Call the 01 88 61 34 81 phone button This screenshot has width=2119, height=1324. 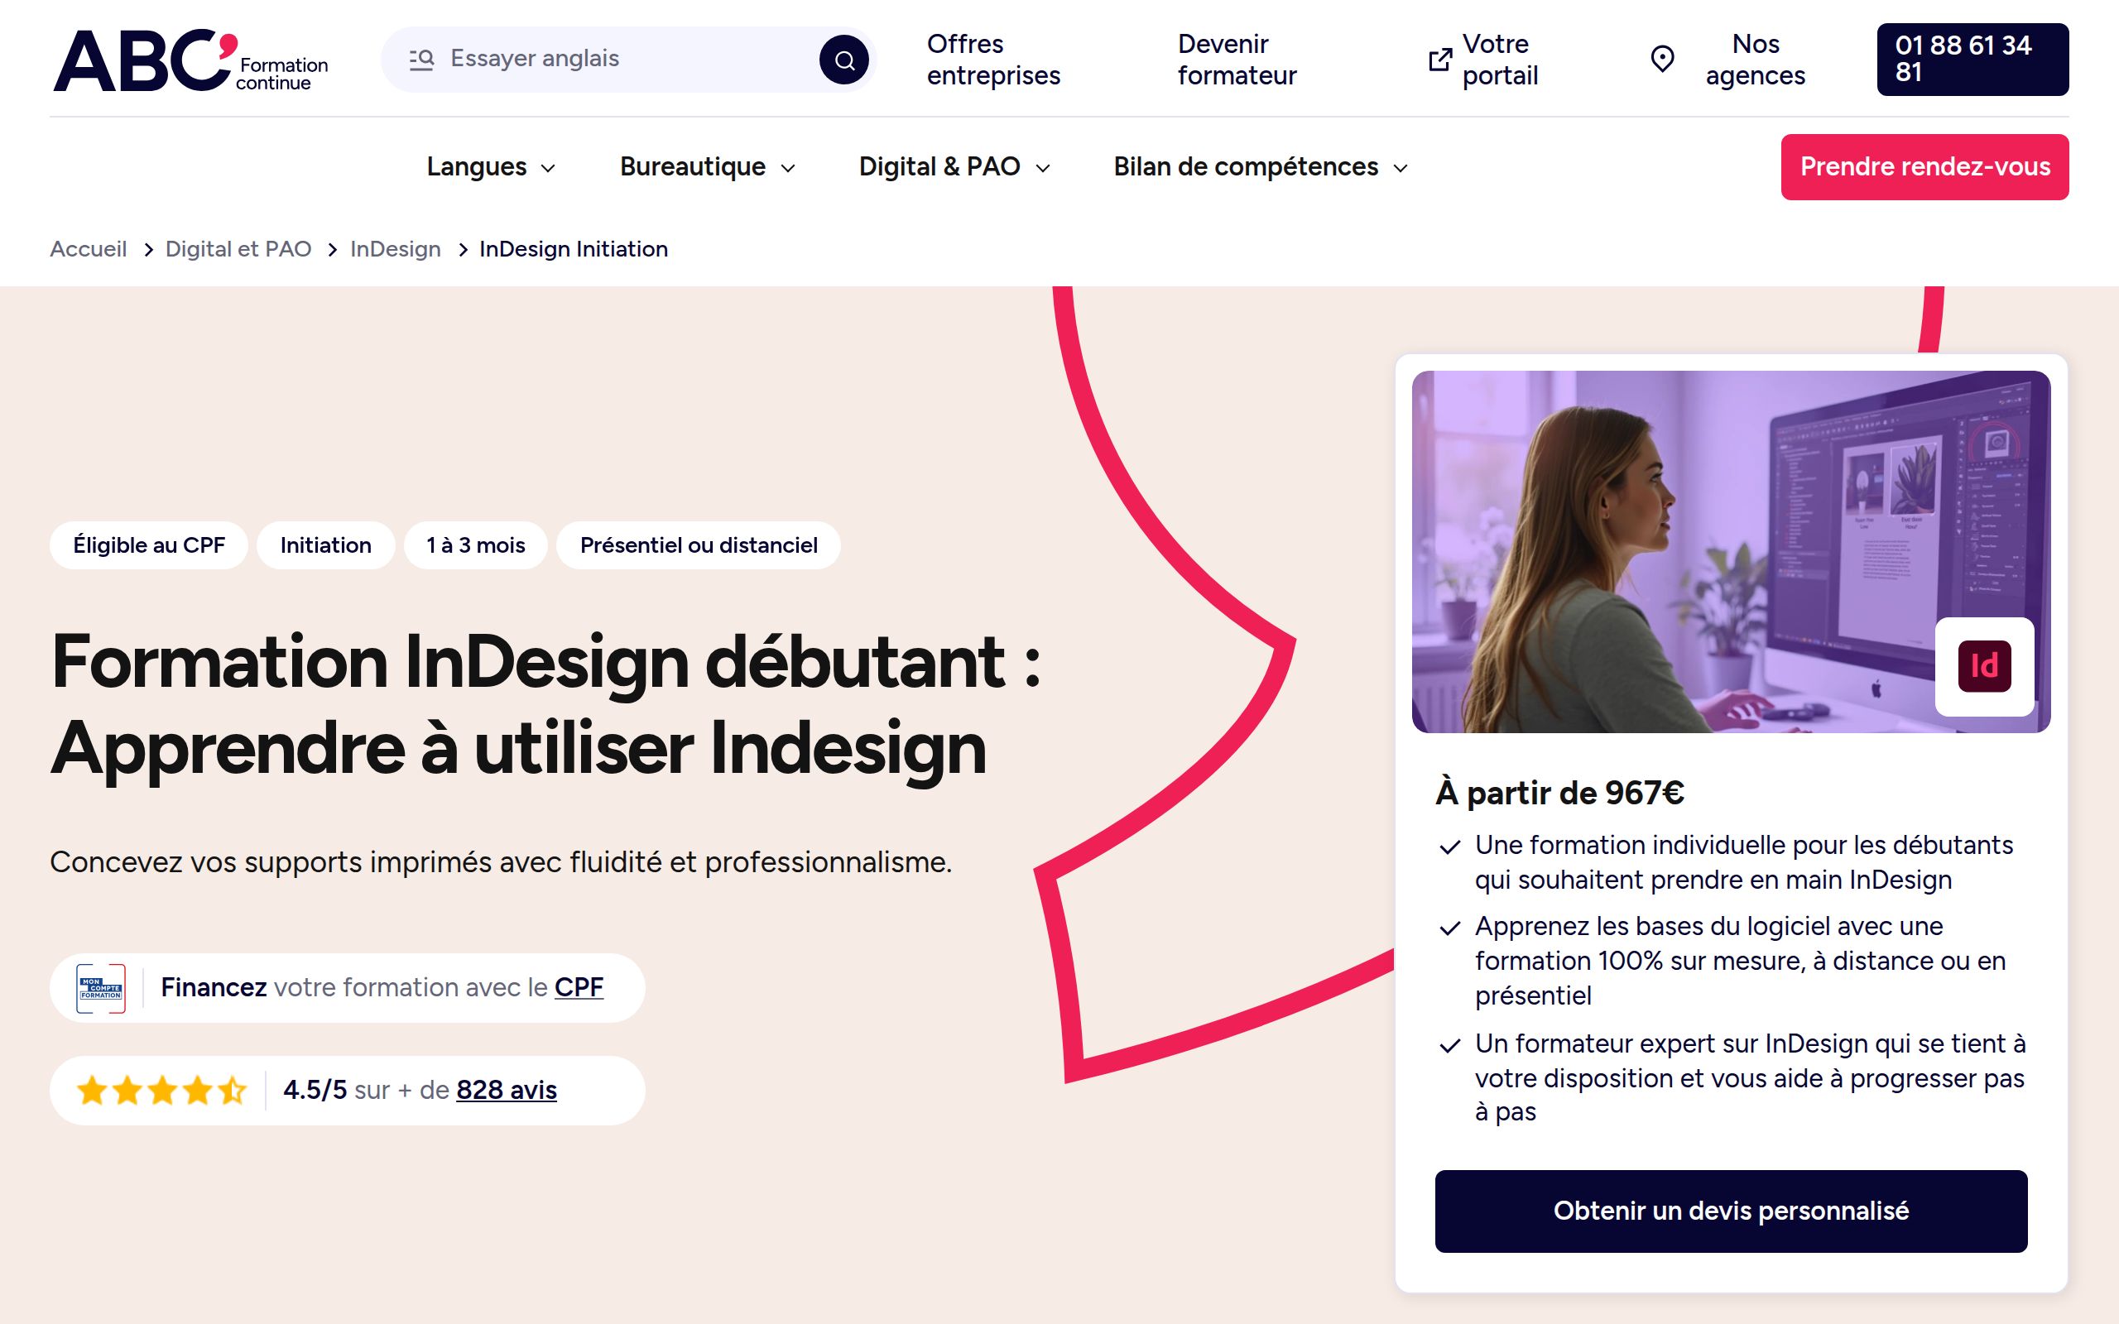click(1972, 60)
